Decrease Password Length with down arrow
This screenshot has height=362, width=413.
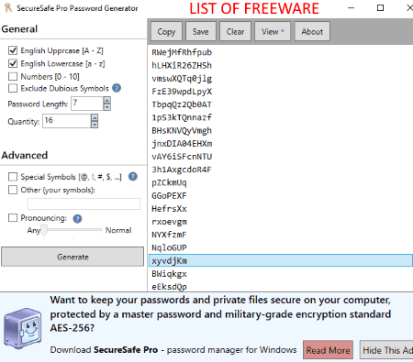[x=106, y=107]
